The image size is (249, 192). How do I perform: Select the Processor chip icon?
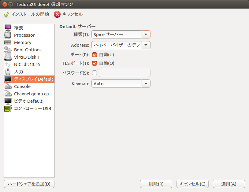pos(8,35)
